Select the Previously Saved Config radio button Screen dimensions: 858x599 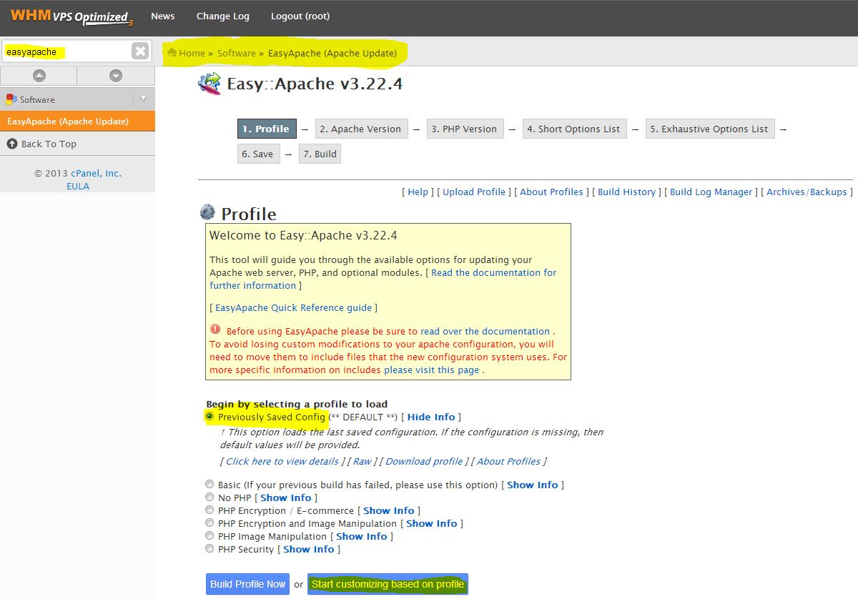[x=209, y=416]
